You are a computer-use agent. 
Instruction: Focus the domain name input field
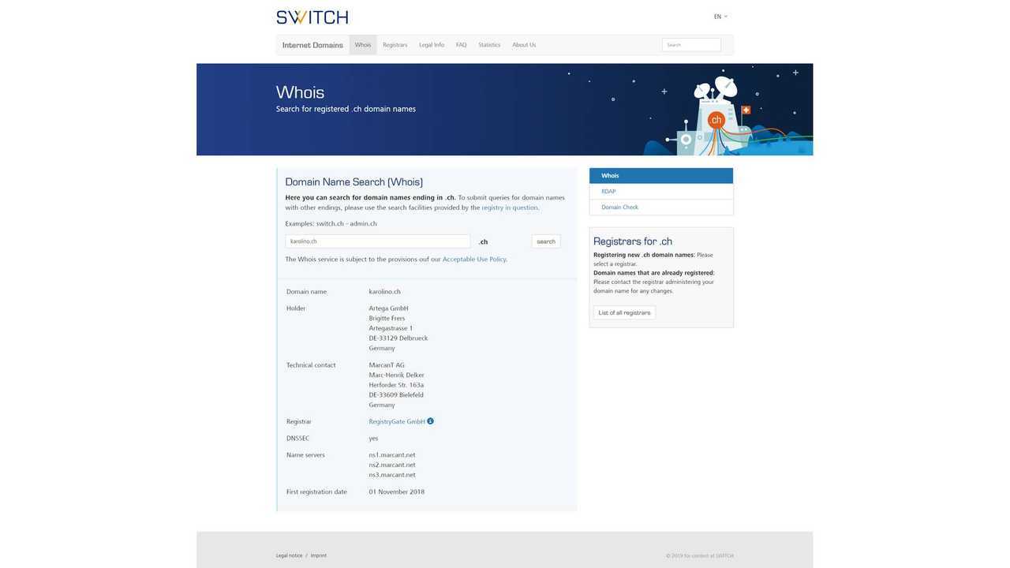click(378, 241)
